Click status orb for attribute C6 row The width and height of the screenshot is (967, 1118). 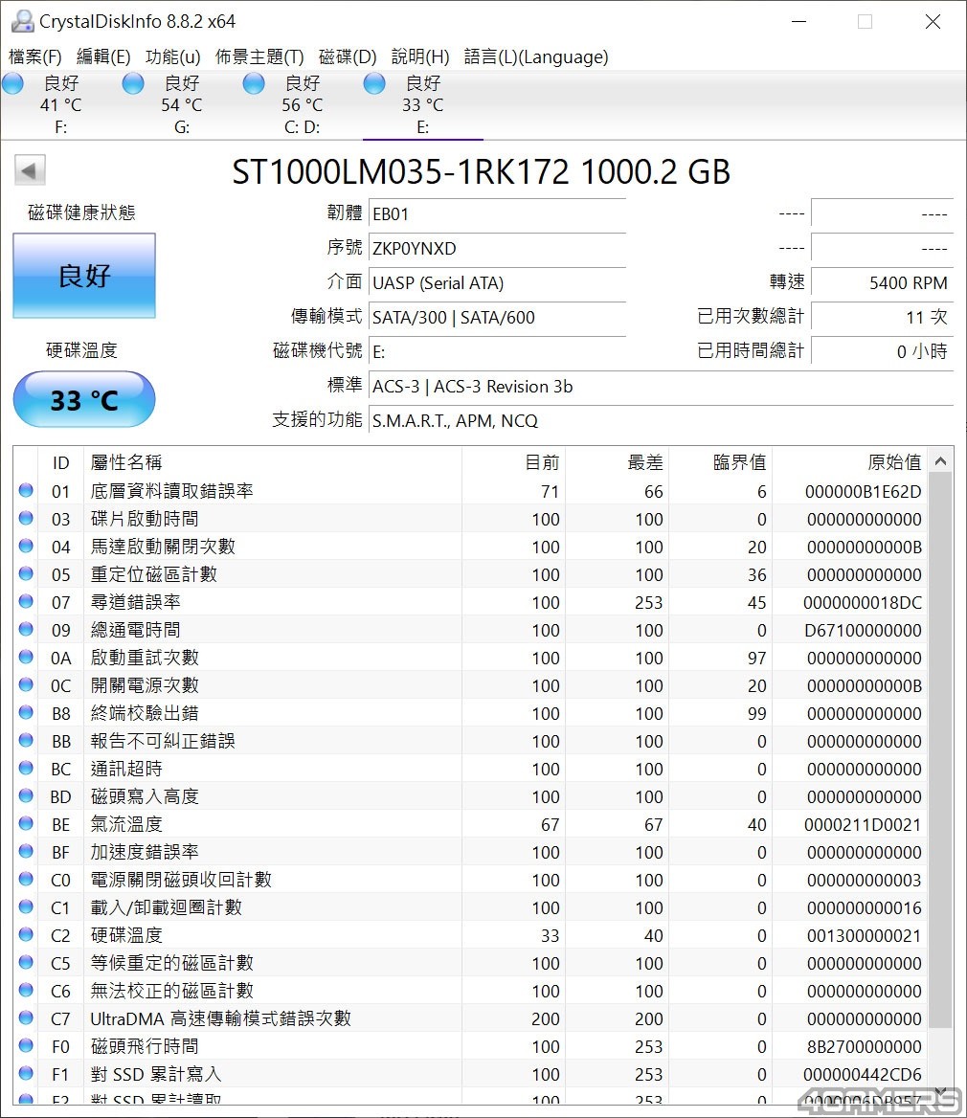click(26, 991)
